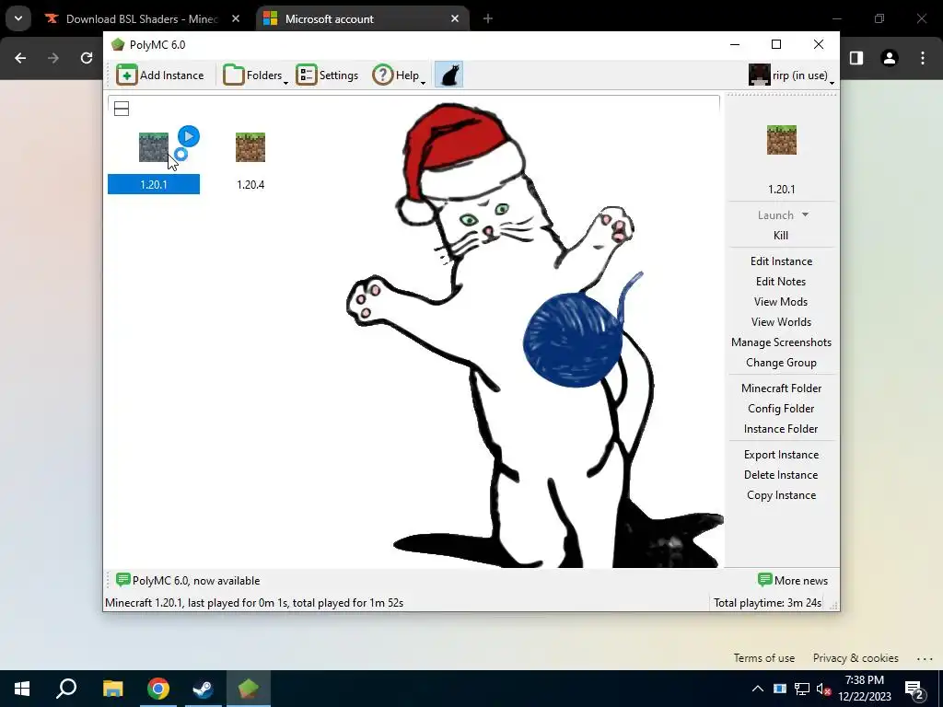Open the Config Folder

click(781, 409)
